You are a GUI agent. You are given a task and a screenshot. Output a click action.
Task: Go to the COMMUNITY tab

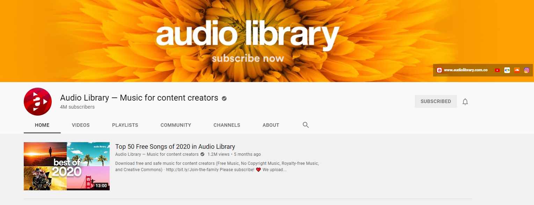click(x=176, y=125)
